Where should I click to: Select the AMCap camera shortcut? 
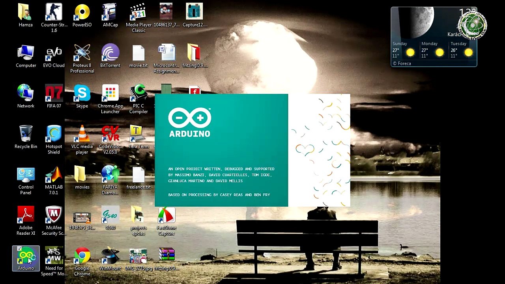110,15
